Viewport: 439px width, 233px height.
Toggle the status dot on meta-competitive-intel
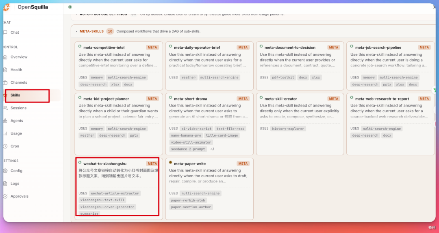(x=80, y=46)
